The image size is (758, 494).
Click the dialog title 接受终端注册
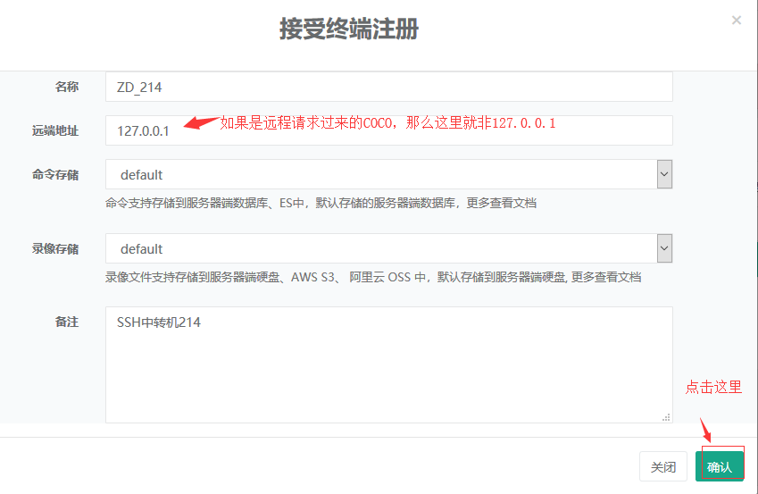pyautogui.click(x=349, y=29)
